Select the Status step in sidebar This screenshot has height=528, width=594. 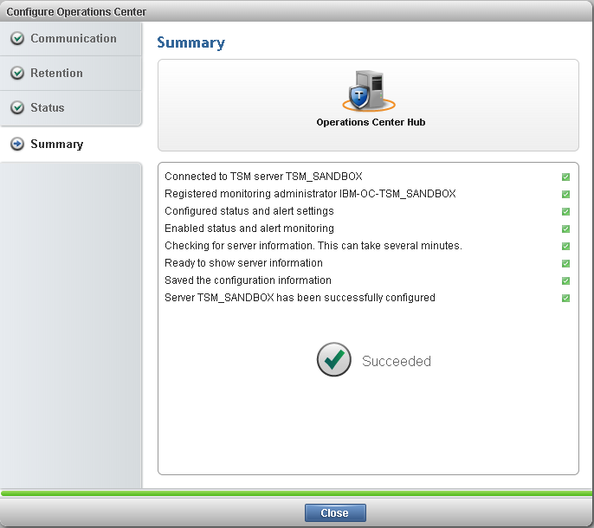[48, 108]
